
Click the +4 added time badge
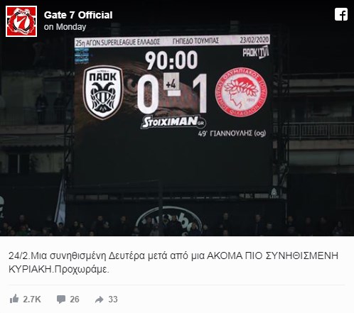tap(171, 84)
